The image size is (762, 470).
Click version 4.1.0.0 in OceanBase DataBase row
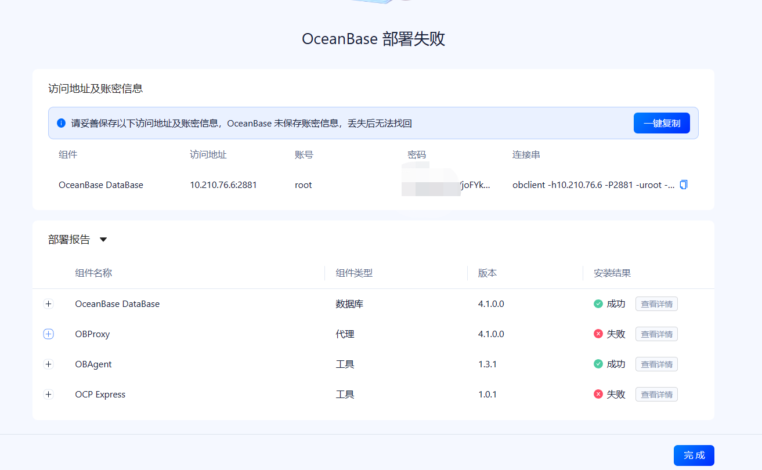point(491,304)
